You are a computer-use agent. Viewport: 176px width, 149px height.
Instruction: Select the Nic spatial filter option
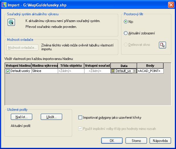(126, 22)
